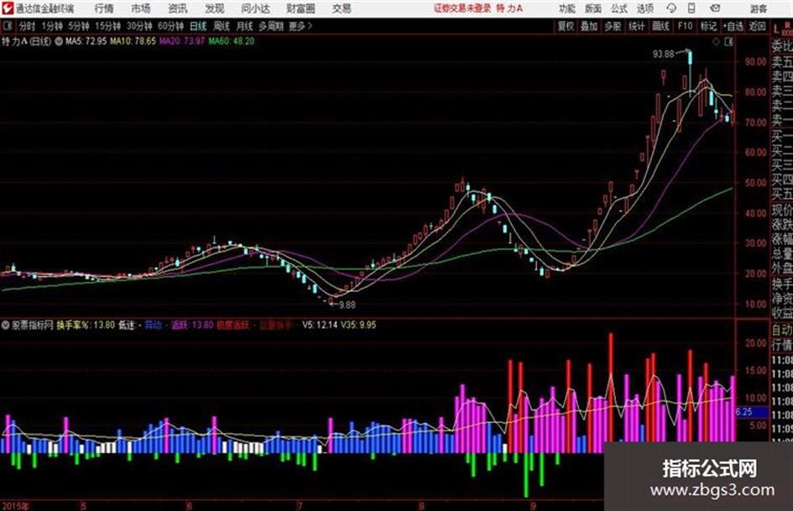Switch to 15分钟 period
Screen dimensions: 793x511
coord(108,26)
